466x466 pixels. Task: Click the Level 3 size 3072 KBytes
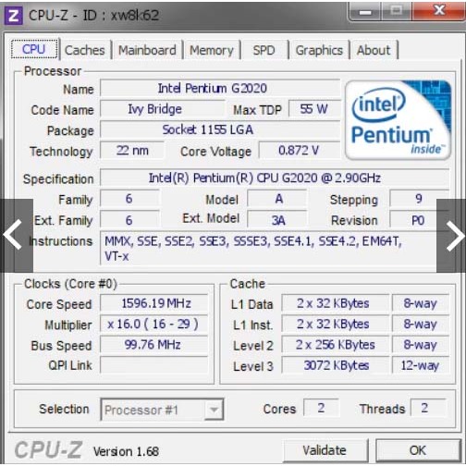coord(336,365)
